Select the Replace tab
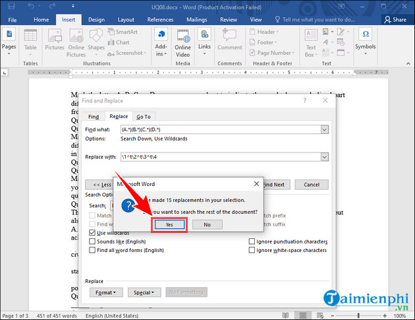This screenshot has width=415, height=320. (x=119, y=116)
